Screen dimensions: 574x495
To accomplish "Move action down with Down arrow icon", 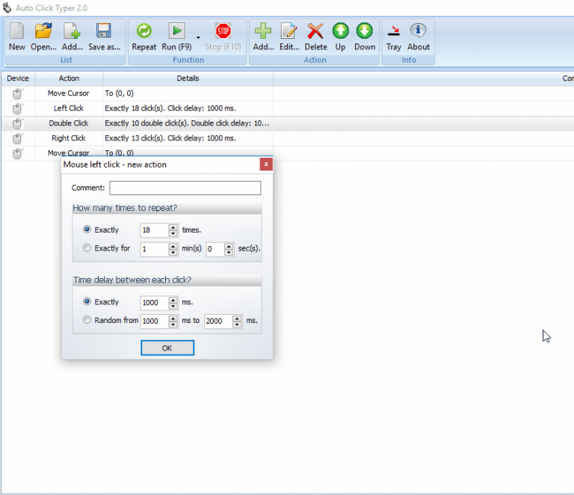I will click(x=364, y=35).
